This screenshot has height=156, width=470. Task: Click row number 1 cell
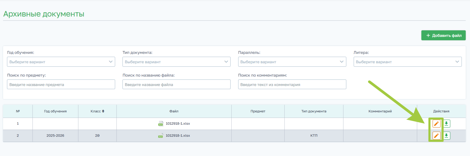click(x=18, y=124)
